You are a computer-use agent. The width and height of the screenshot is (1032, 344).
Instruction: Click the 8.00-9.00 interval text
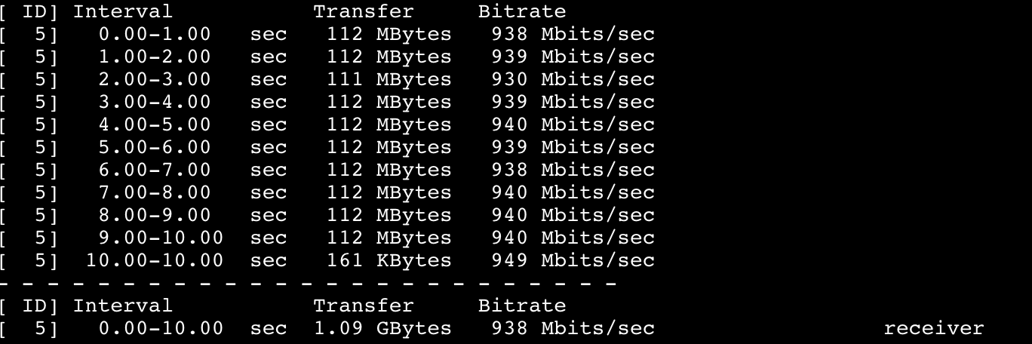[x=155, y=215]
